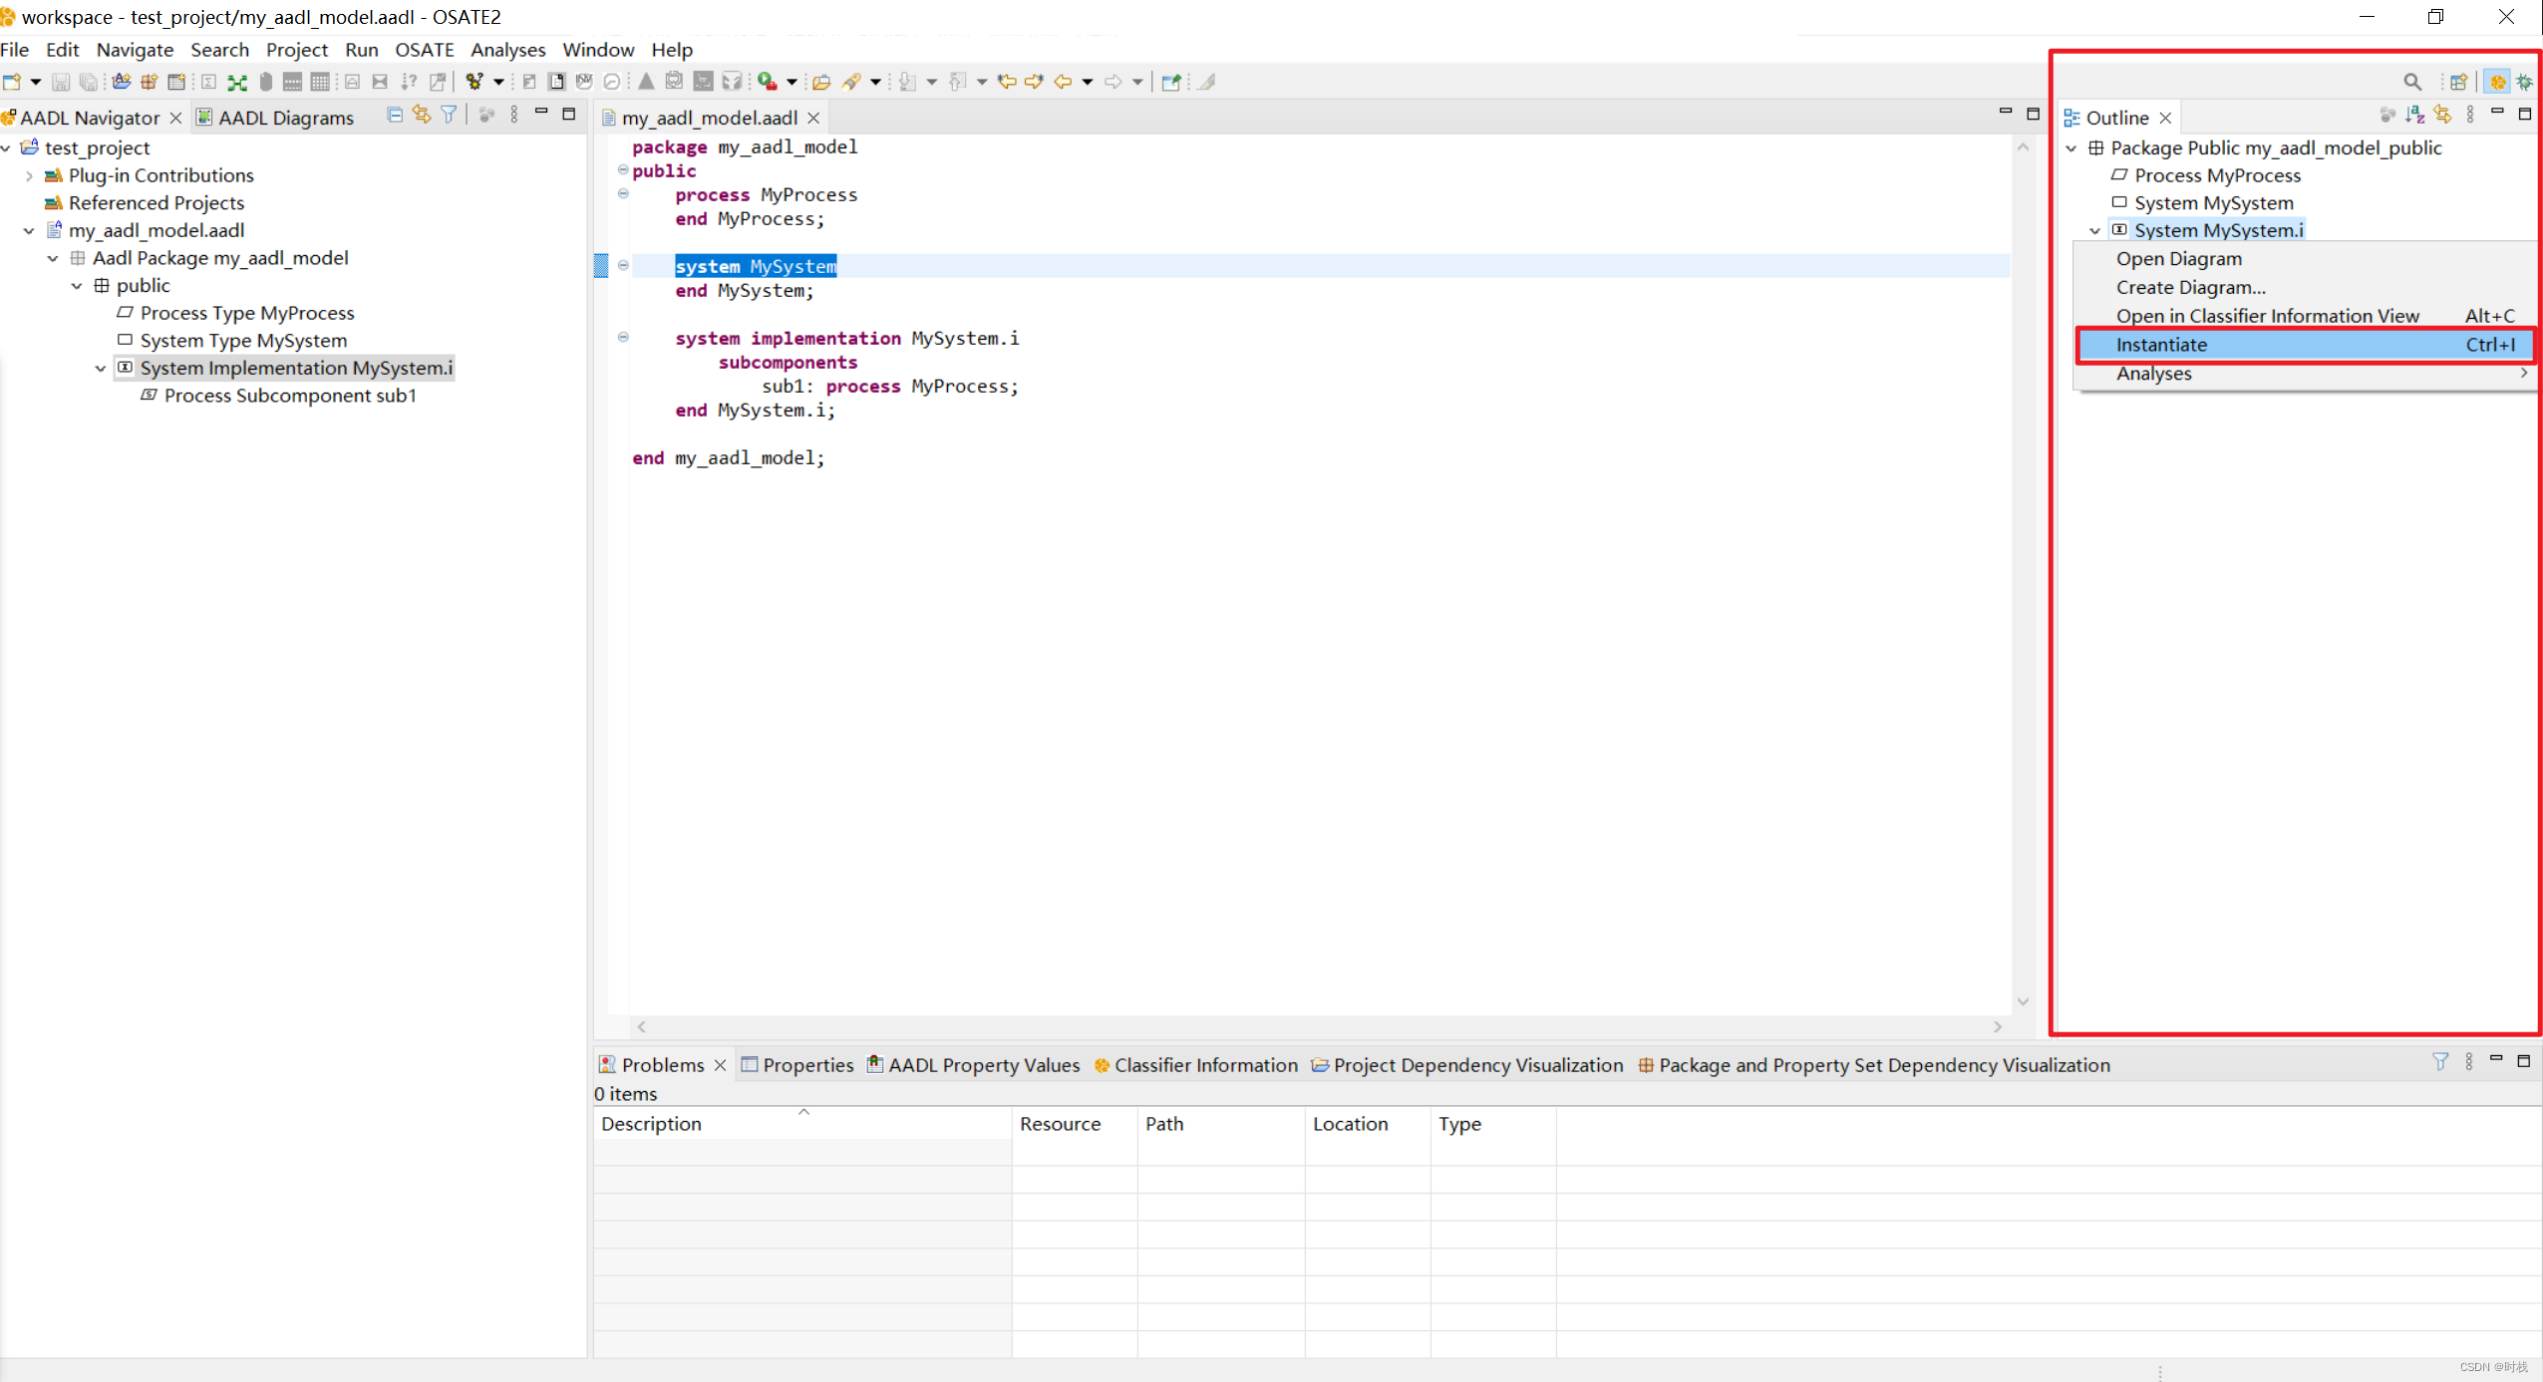2543x1382 pixels.
Task: Switch to the AADL Diagrams tab
Action: click(285, 118)
